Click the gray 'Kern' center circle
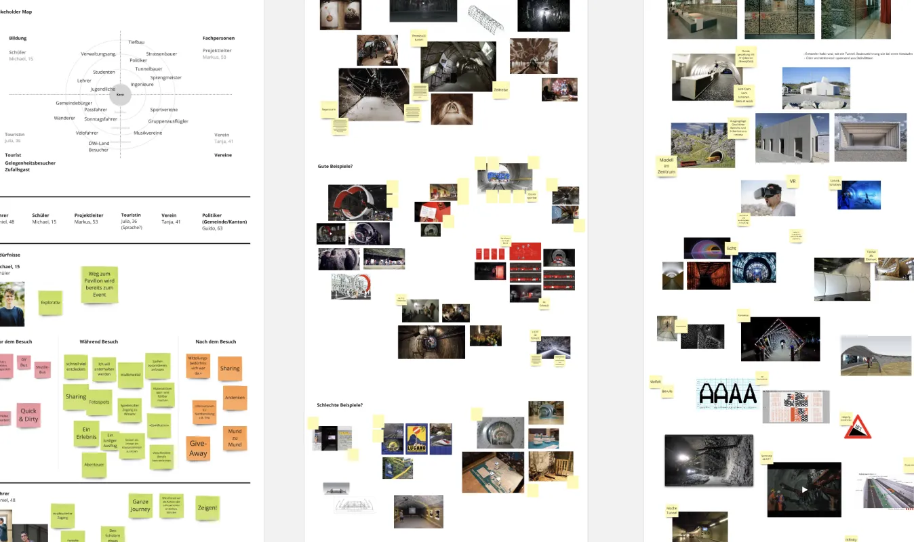914x542 pixels. click(120, 94)
